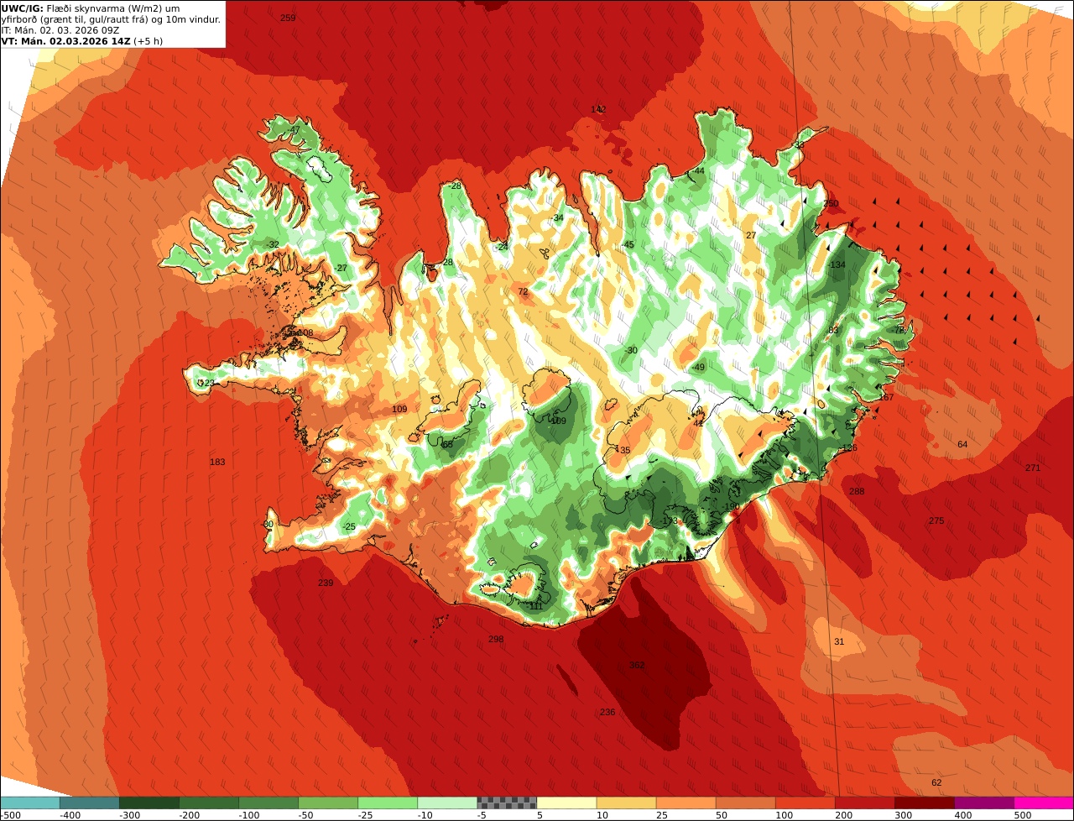
Task: Click the purple 400 to 500 legend swatch
Action: pos(984,803)
